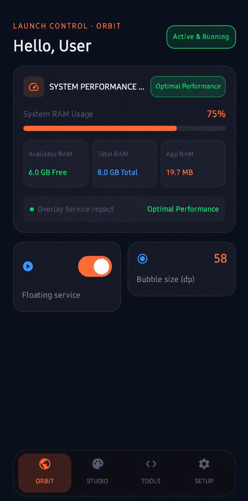Open the Tools code brackets icon
The height and width of the screenshot is (501, 248).
tap(151, 464)
